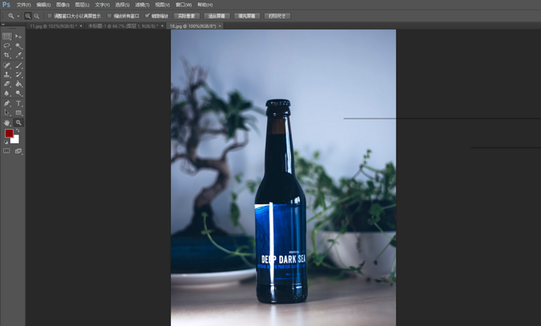The width and height of the screenshot is (541, 326).
Task: Select the Pen tool
Action: point(7,103)
